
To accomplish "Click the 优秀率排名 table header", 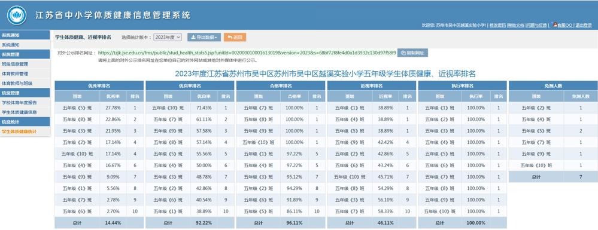I will pos(99,85).
